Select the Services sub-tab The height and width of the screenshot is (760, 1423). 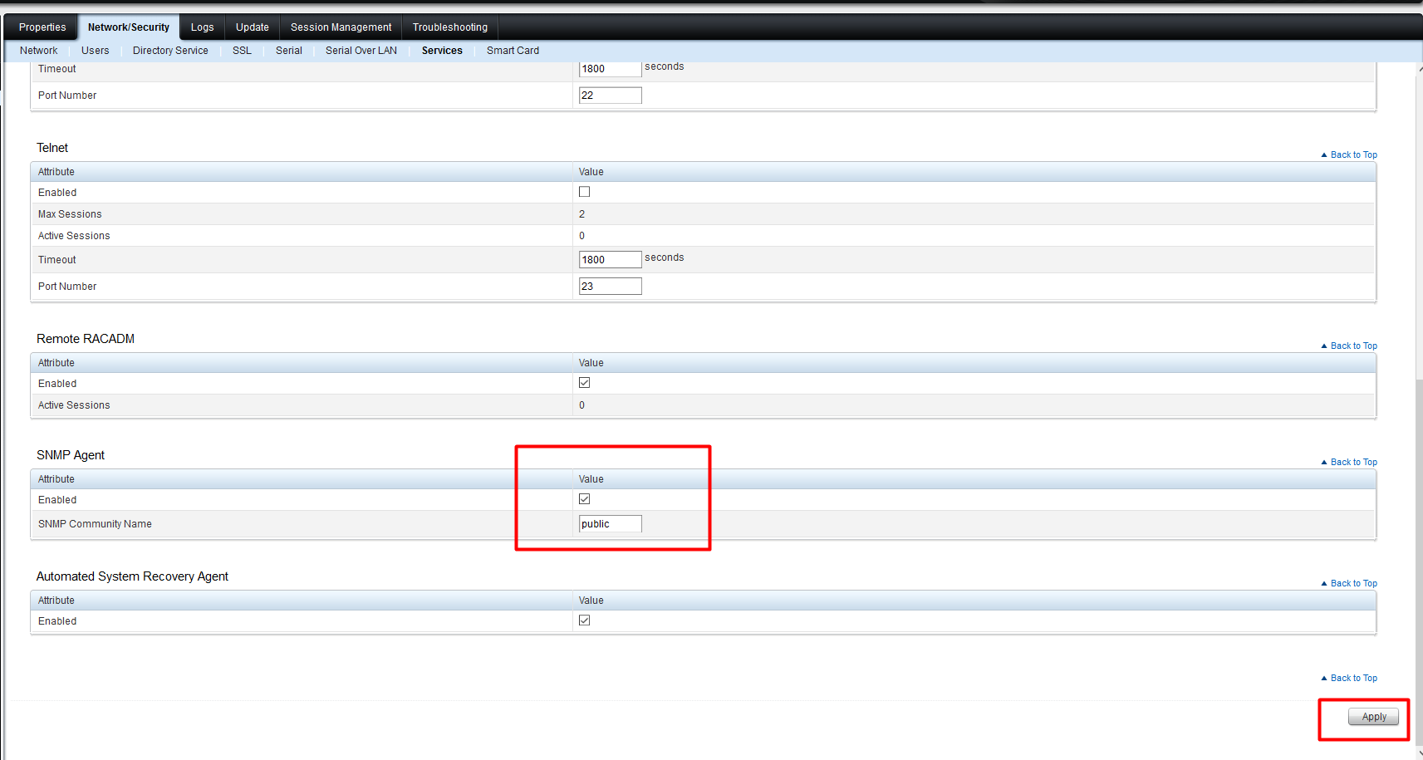[x=442, y=51]
